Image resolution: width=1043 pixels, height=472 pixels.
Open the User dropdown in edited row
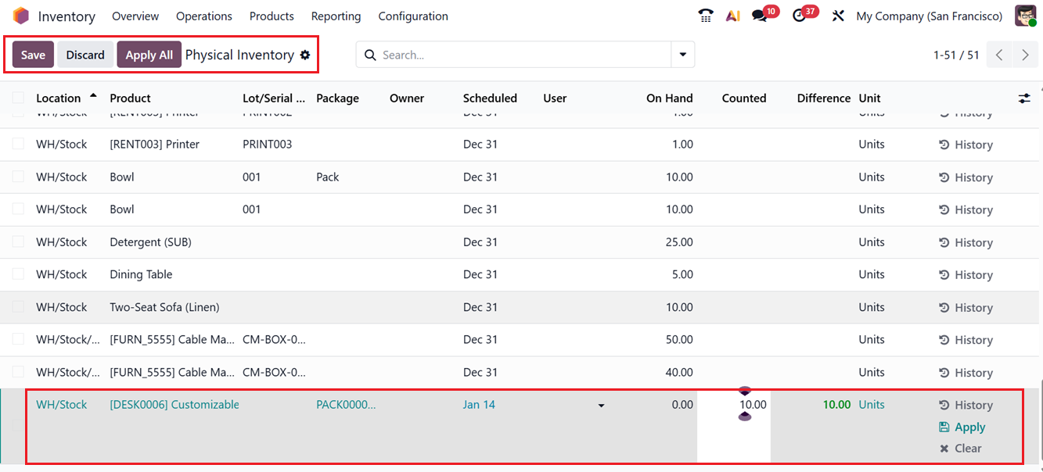pos(601,406)
